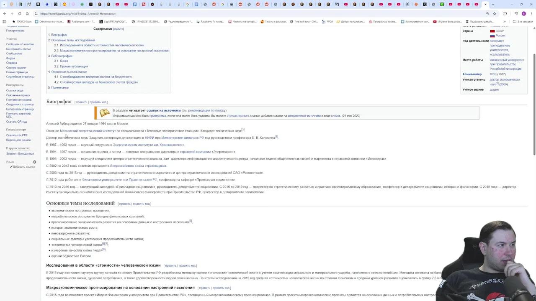Image resolution: width=536 pixels, height=301 pixels.
Task: Click 'Скачать QR-код' in sidebar
Action: 16,122
